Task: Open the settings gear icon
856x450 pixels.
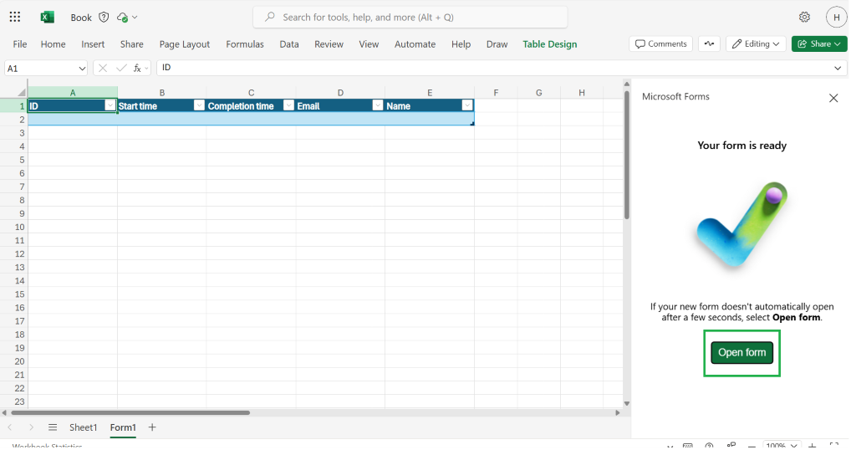Action: click(x=804, y=17)
